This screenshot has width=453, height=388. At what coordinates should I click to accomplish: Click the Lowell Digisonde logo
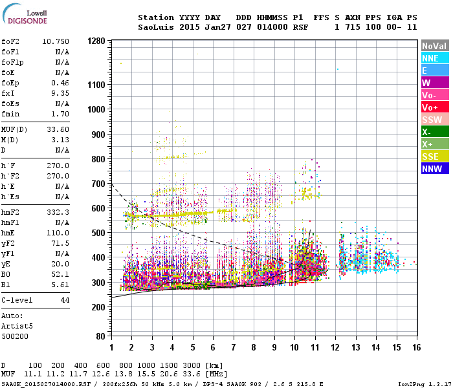point(25,14)
